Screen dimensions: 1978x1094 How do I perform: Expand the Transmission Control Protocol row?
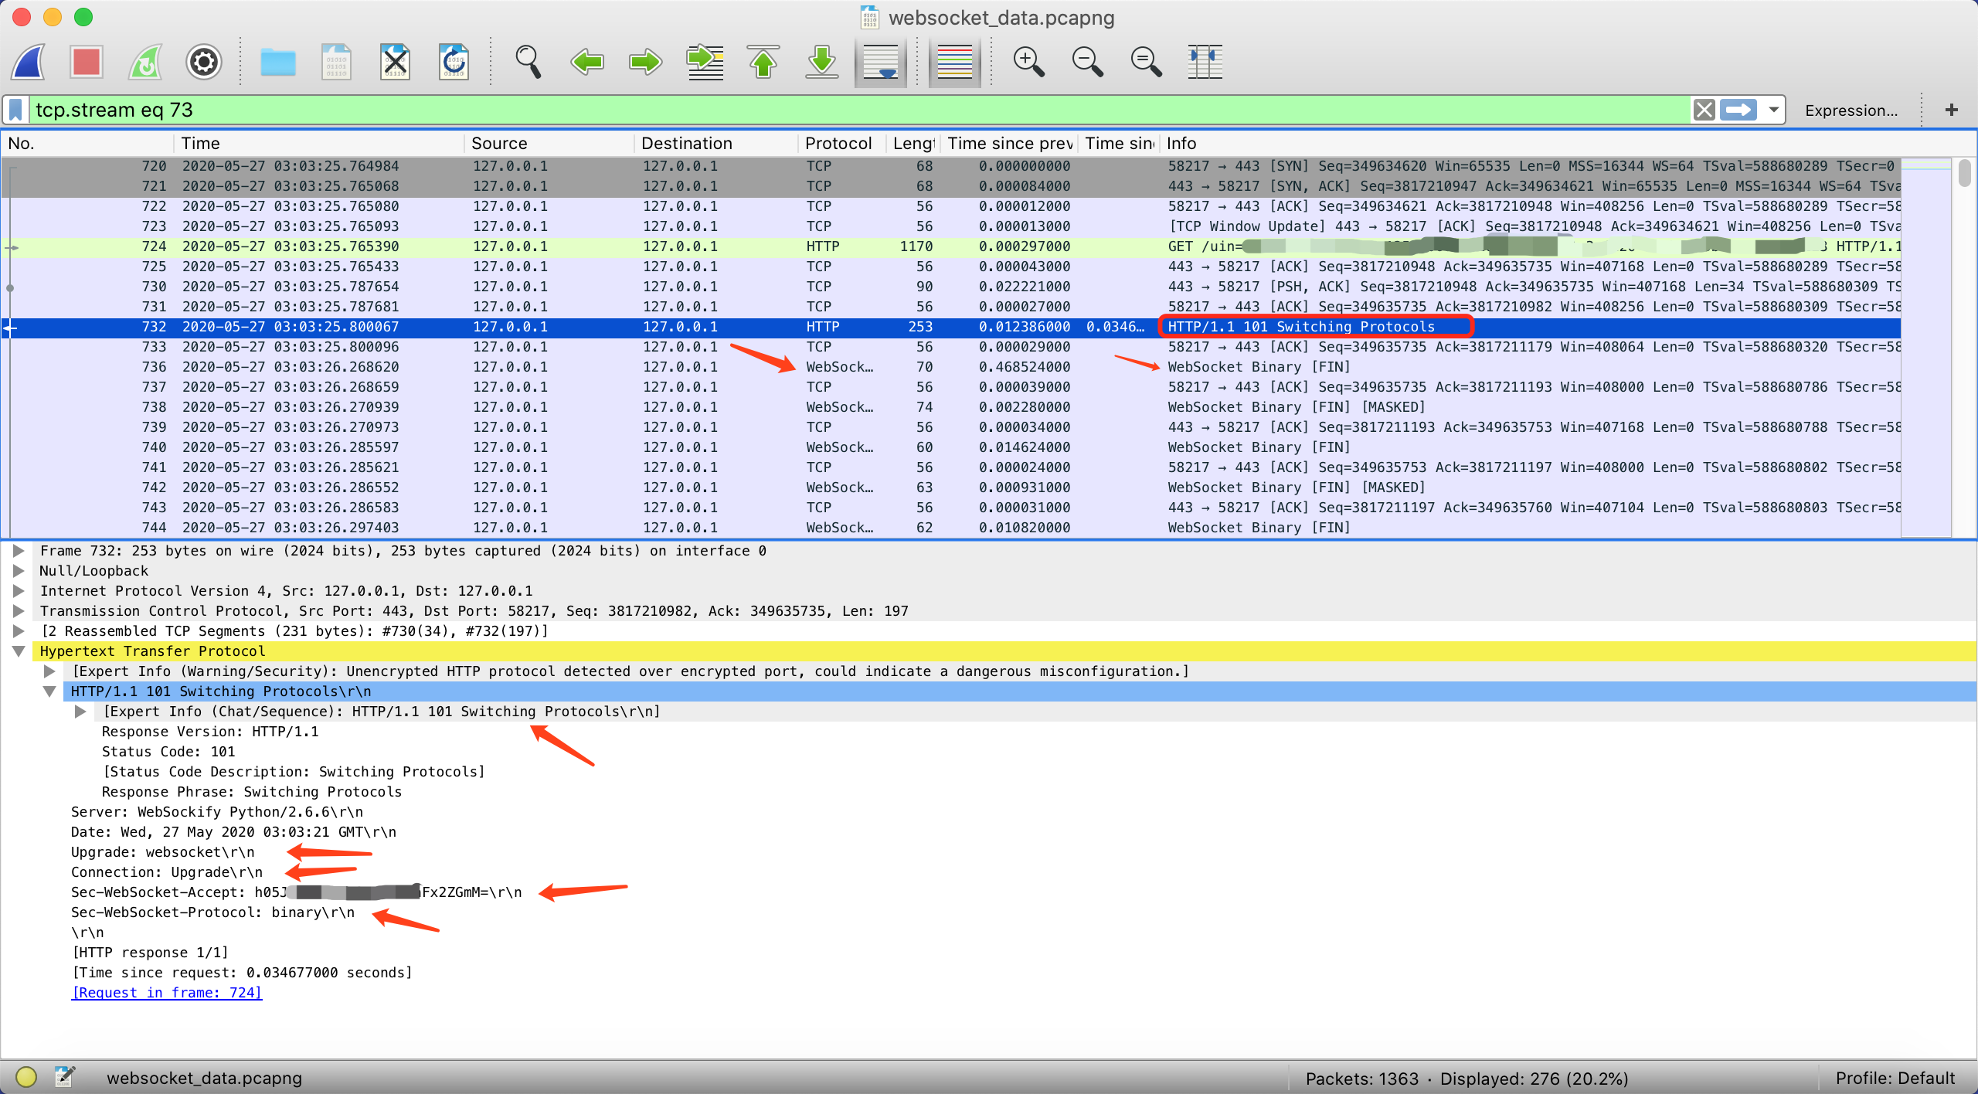point(19,611)
